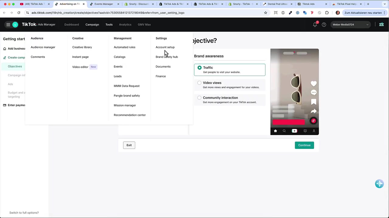Click the inbox icon in preview navbar
The image size is (389, 218).
(305, 131)
